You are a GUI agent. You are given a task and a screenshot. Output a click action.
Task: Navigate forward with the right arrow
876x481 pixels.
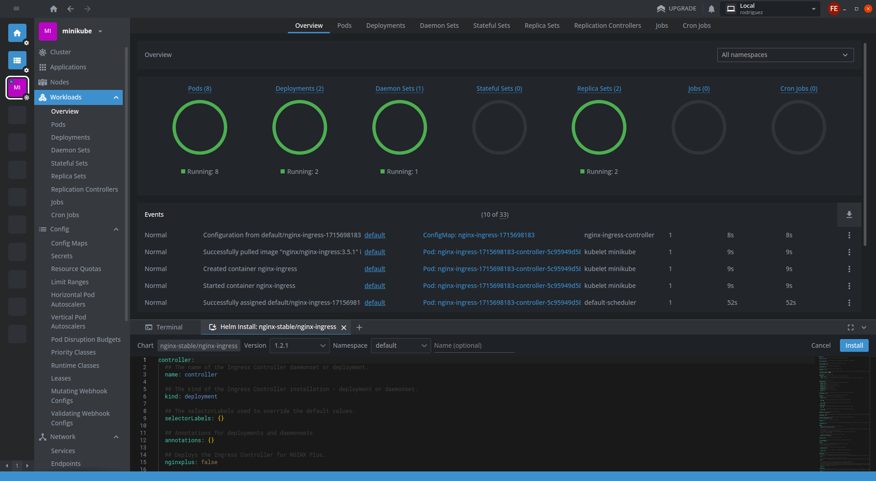click(x=87, y=9)
